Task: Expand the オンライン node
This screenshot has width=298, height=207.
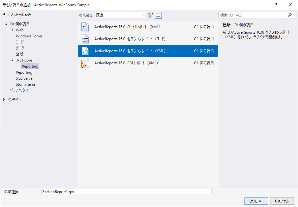Action: click(4, 100)
